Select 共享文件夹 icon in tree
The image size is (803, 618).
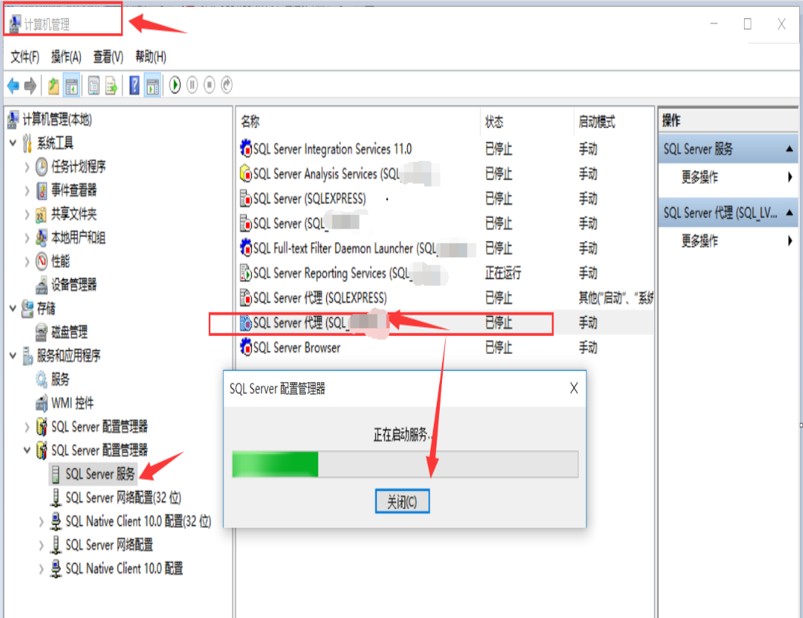(42, 215)
